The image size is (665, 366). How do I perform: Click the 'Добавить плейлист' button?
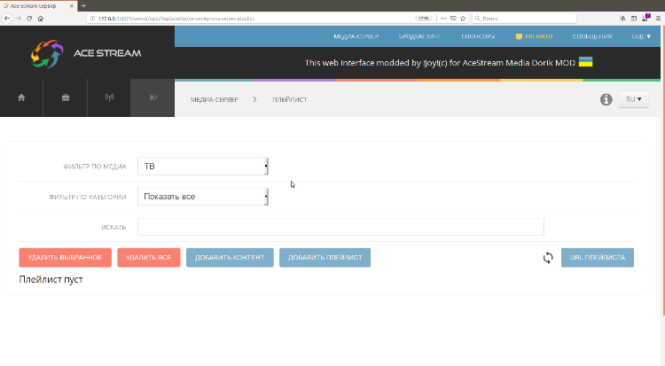tap(325, 258)
